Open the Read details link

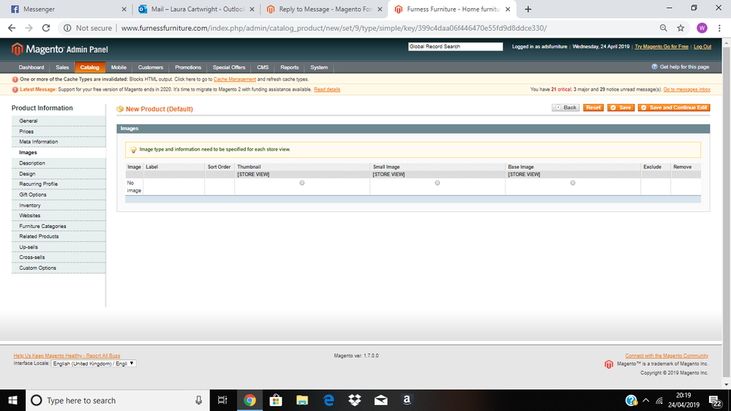[327, 89]
